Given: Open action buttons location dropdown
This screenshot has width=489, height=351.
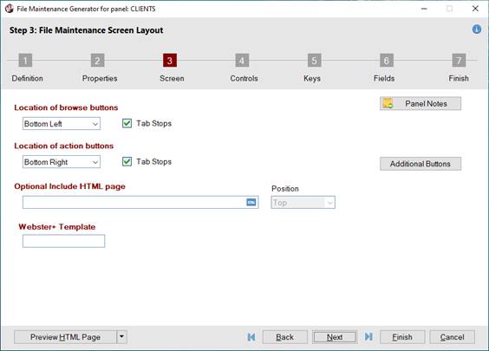Looking at the screenshot, I should pyautogui.click(x=62, y=162).
